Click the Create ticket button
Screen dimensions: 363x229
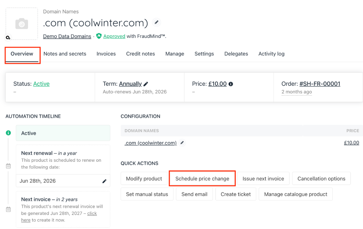236,194
